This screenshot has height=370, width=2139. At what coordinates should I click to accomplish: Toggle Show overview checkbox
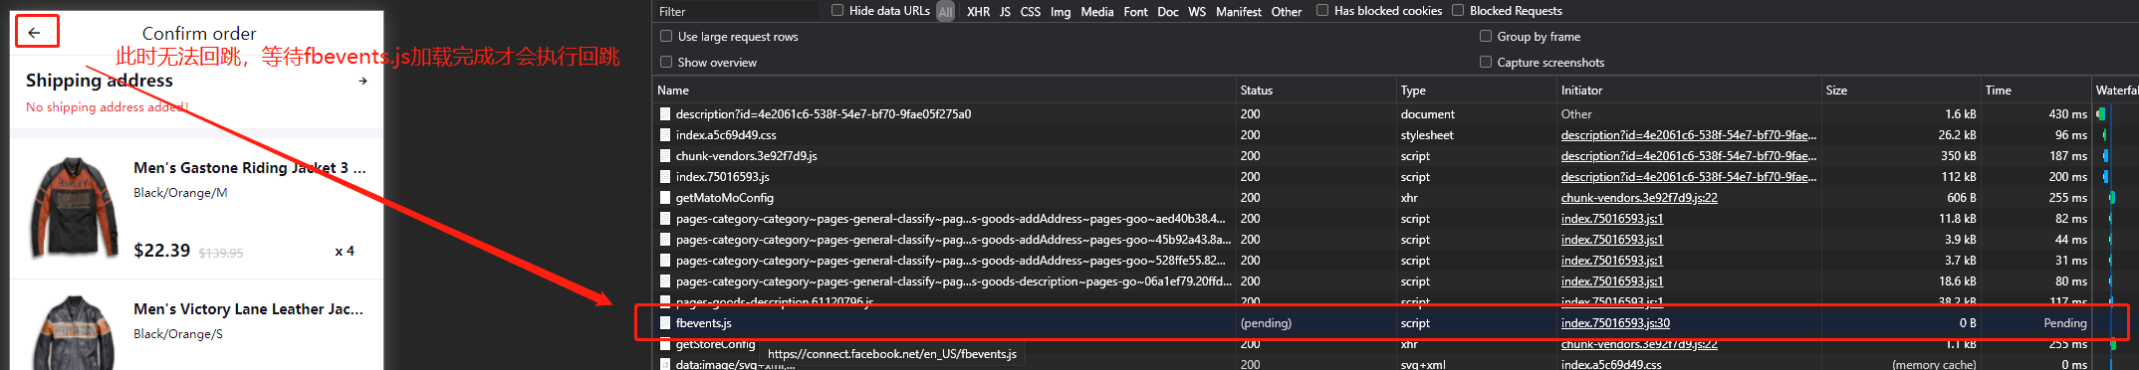[x=666, y=62]
